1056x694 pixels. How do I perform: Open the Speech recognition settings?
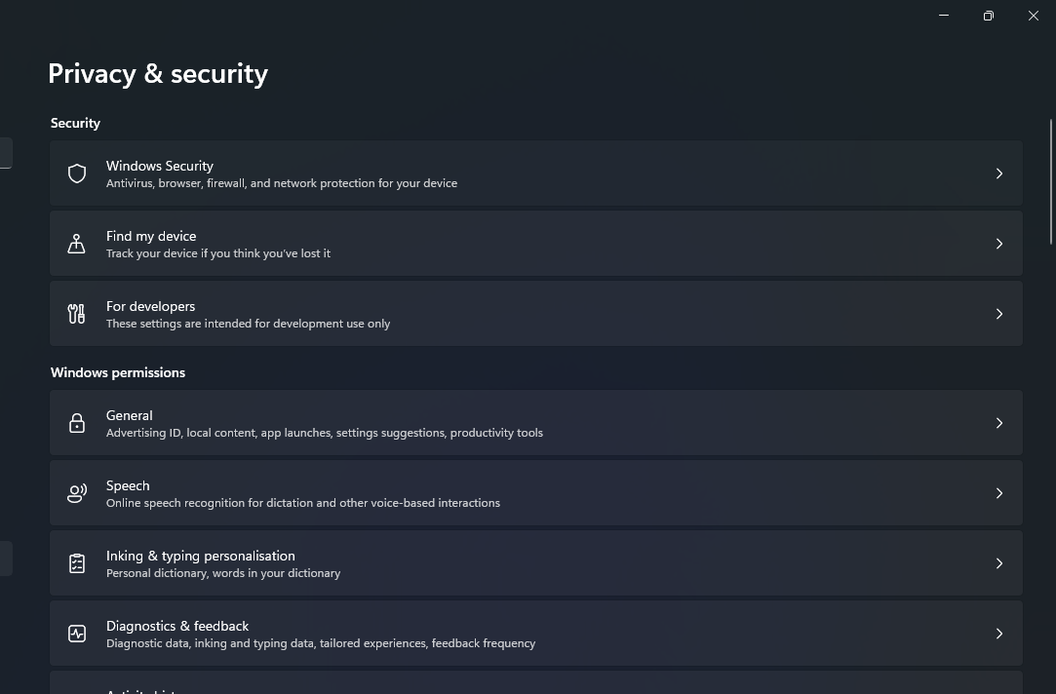(536, 493)
